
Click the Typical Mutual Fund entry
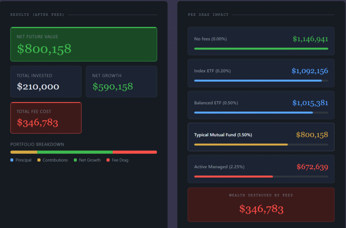tap(261, 137)
